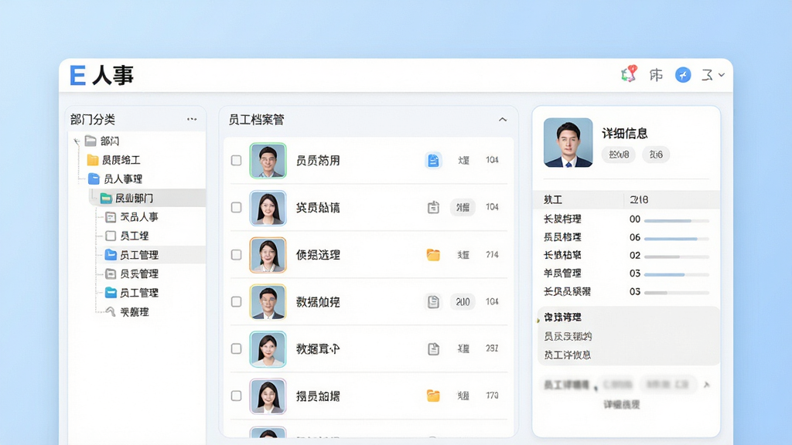Image resolution: width=792 pixels, height=445 pixels.
Task: Click the 200 badge in 数据如搅 row
Action: [x=463, y=302]
